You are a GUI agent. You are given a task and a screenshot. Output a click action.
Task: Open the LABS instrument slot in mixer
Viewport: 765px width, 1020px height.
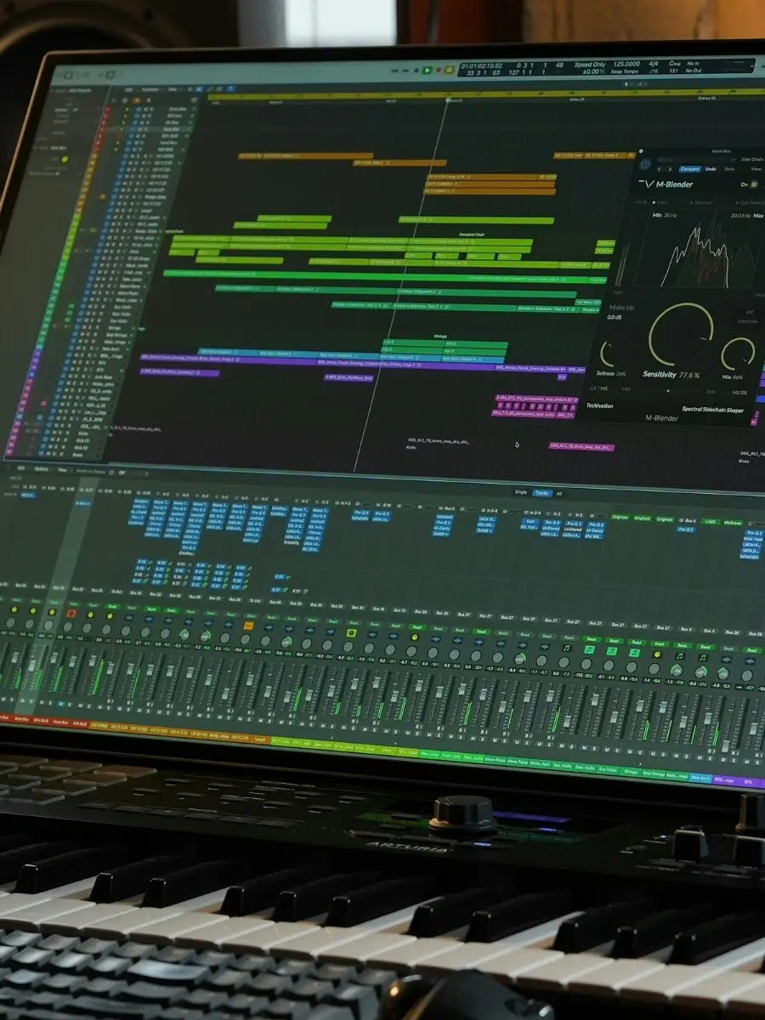[710, 521]
